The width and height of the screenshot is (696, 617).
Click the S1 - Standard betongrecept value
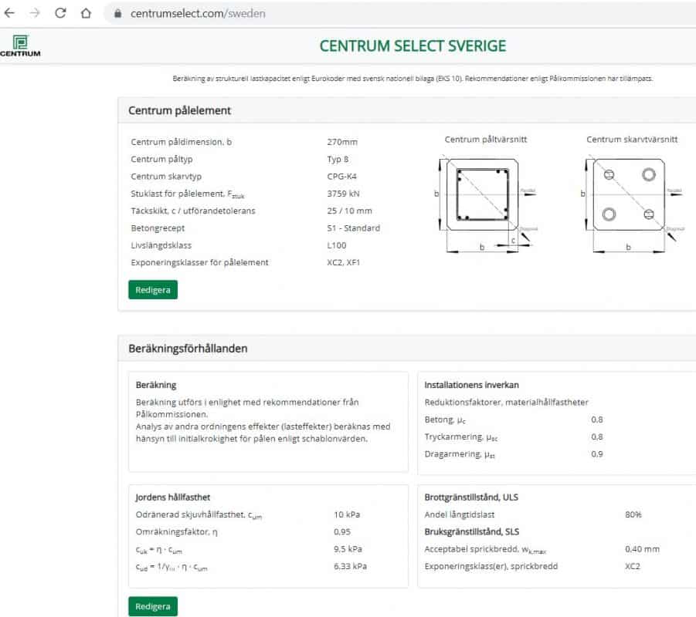pos(353,228)
